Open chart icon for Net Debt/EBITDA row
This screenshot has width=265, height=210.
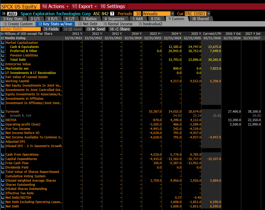[3, 198]
